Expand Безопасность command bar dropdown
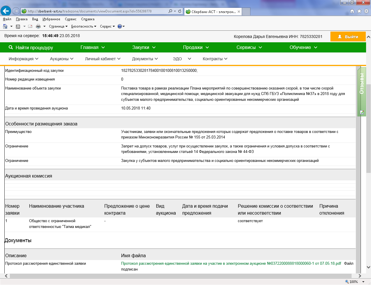This screenshot has height=285, width=371. click(84, 26)
